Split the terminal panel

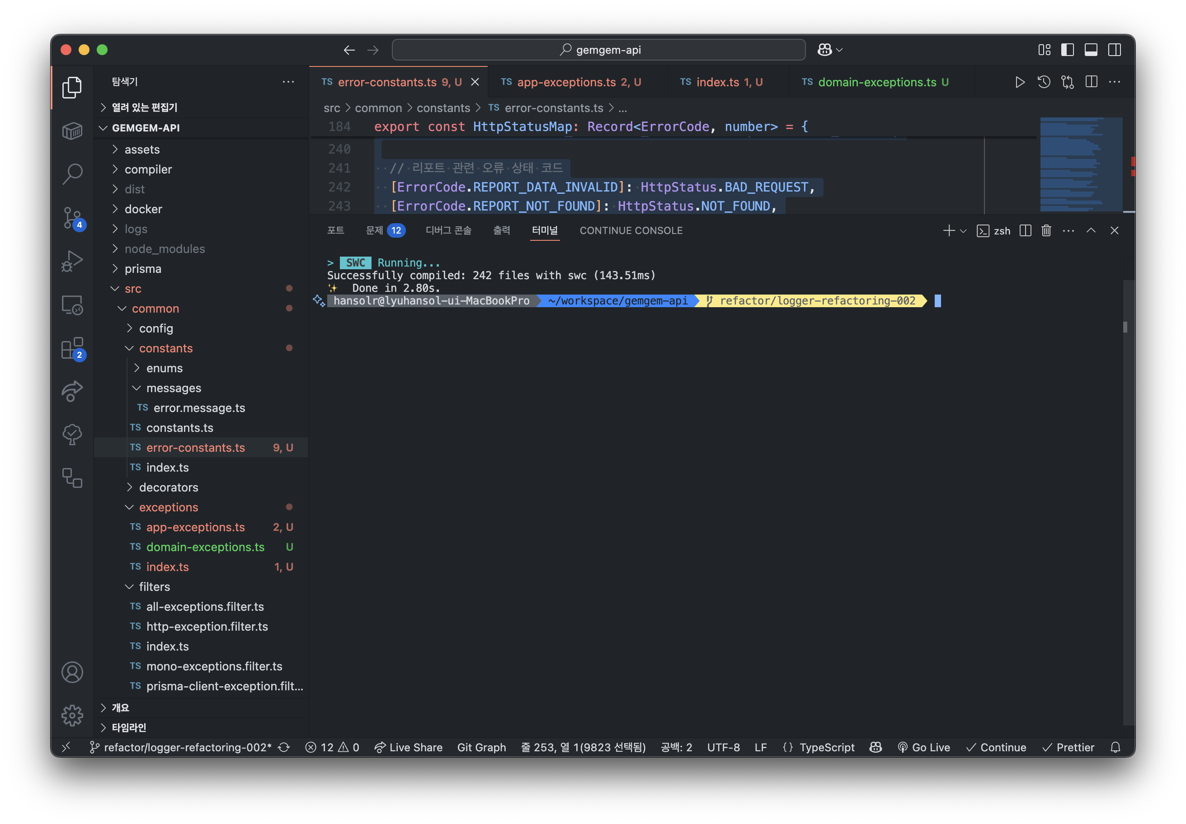(x=1026, y=230)
